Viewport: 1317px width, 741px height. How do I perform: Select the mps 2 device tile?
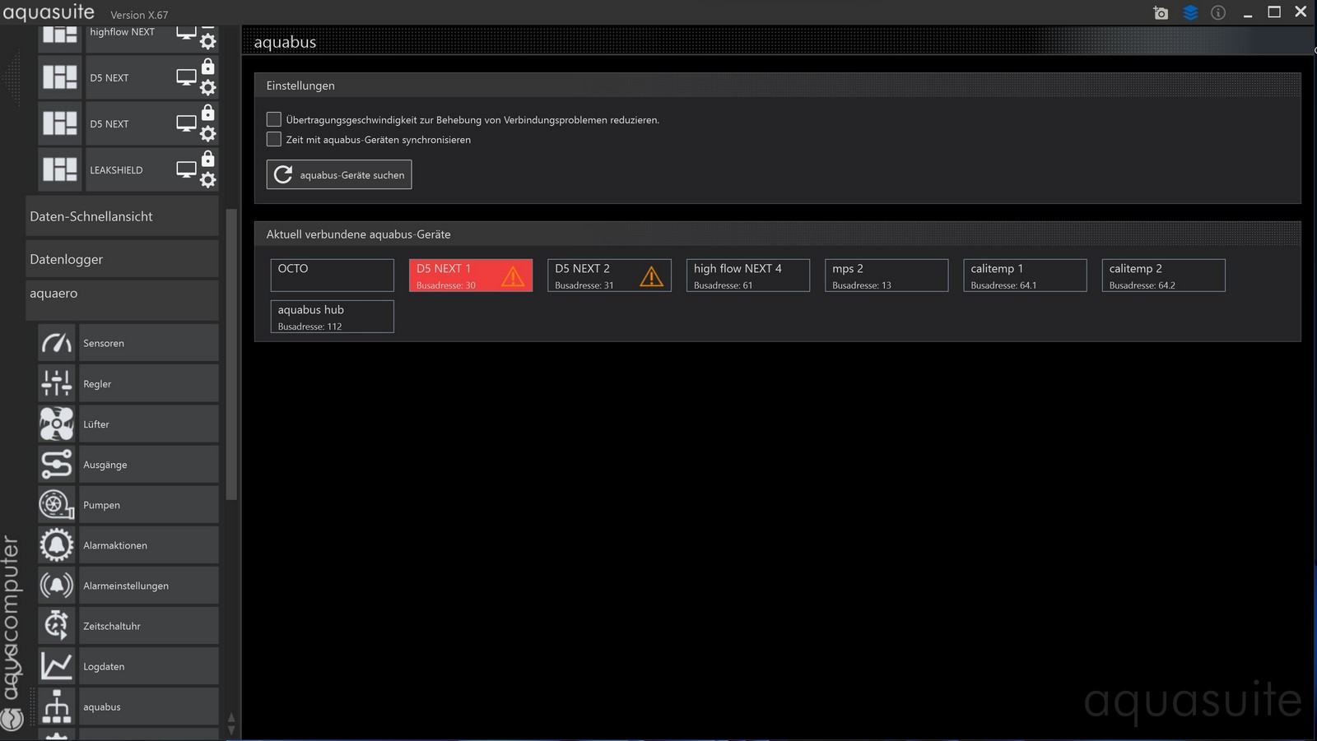pyautogui.click(x=887, y=276)
